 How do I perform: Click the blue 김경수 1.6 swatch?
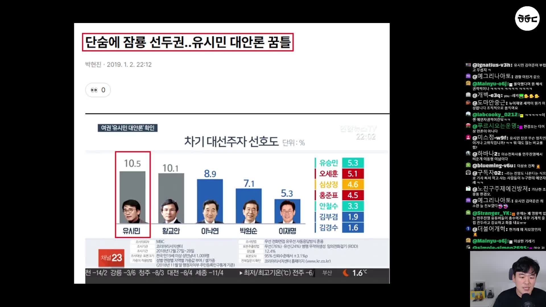[x=353, y=228]
